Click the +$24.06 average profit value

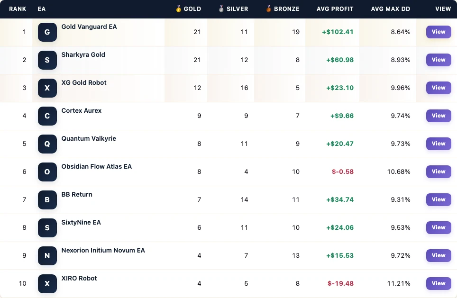(x=340, y=228)
